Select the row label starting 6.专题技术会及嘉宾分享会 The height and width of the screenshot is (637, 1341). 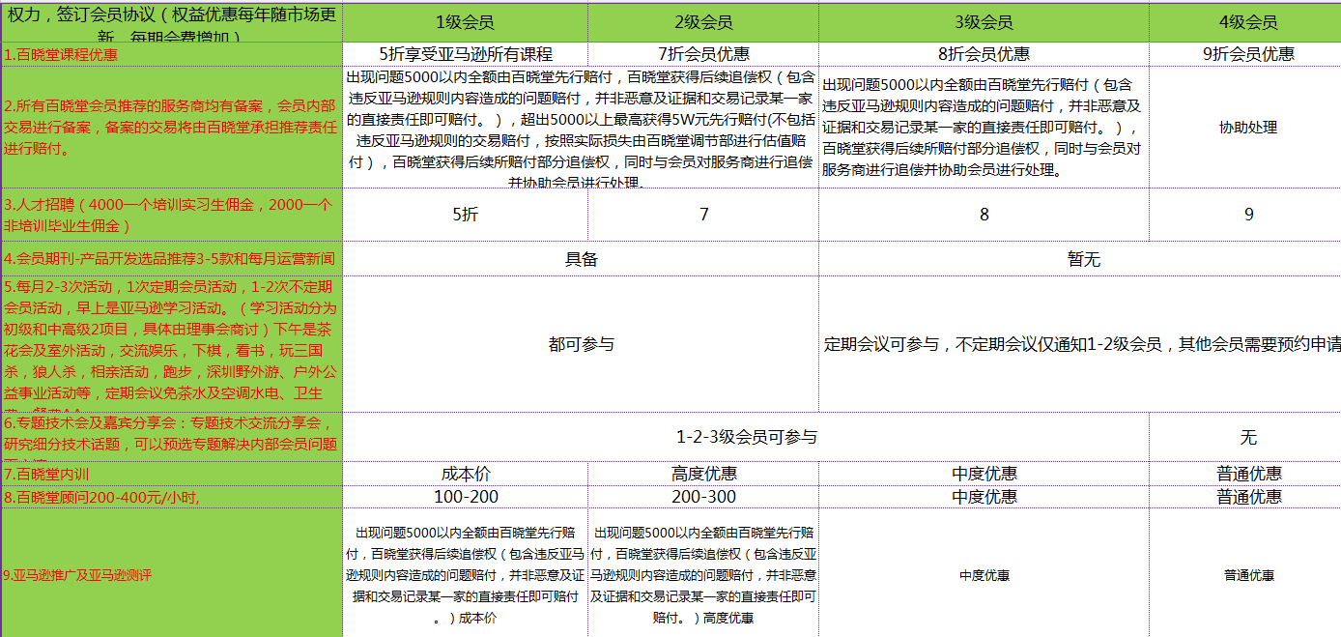(x=172, y=437)
